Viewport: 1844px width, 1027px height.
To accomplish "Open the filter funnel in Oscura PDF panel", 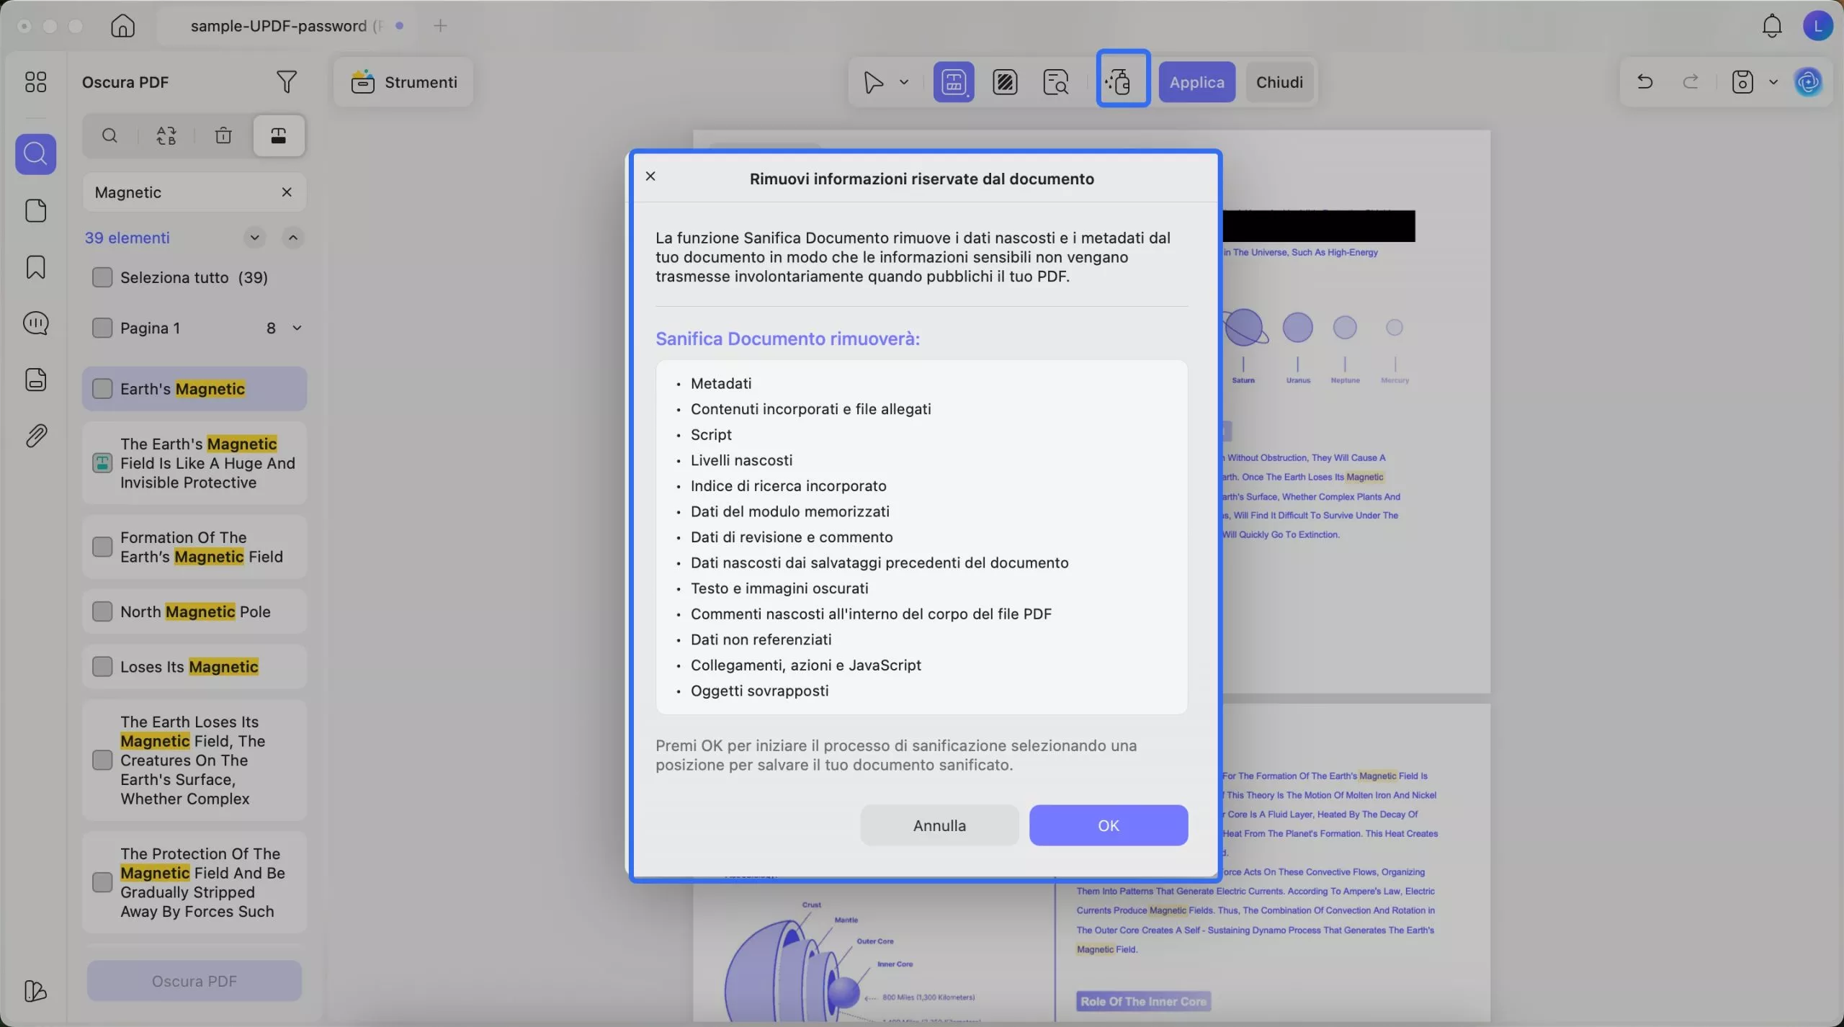I will pyautogui.click(x=286, y=82).
